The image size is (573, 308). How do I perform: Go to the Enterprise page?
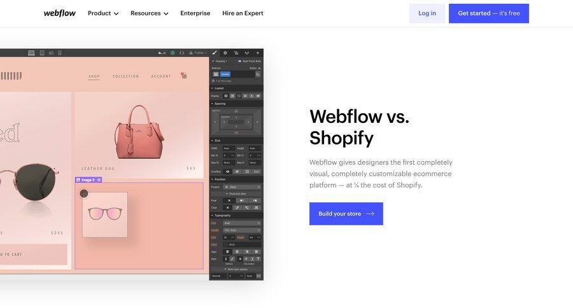[x=195, y=13]
